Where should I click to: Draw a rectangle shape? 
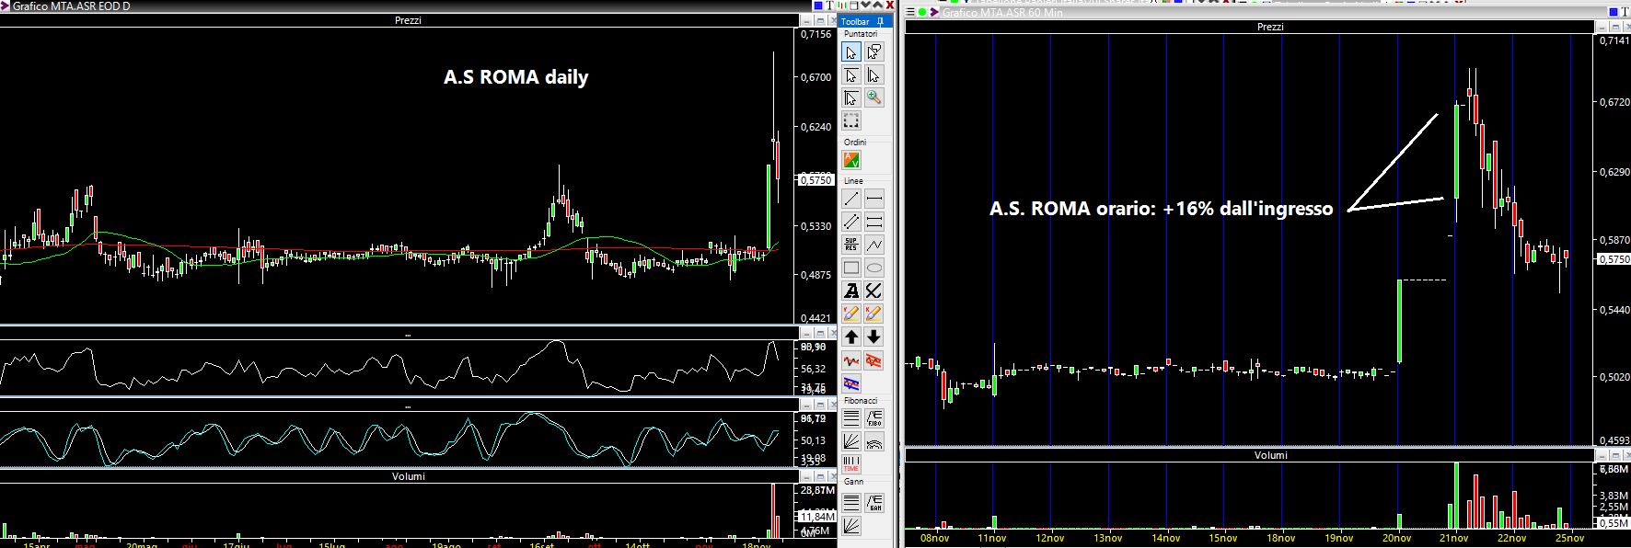[x=851, y=268]
